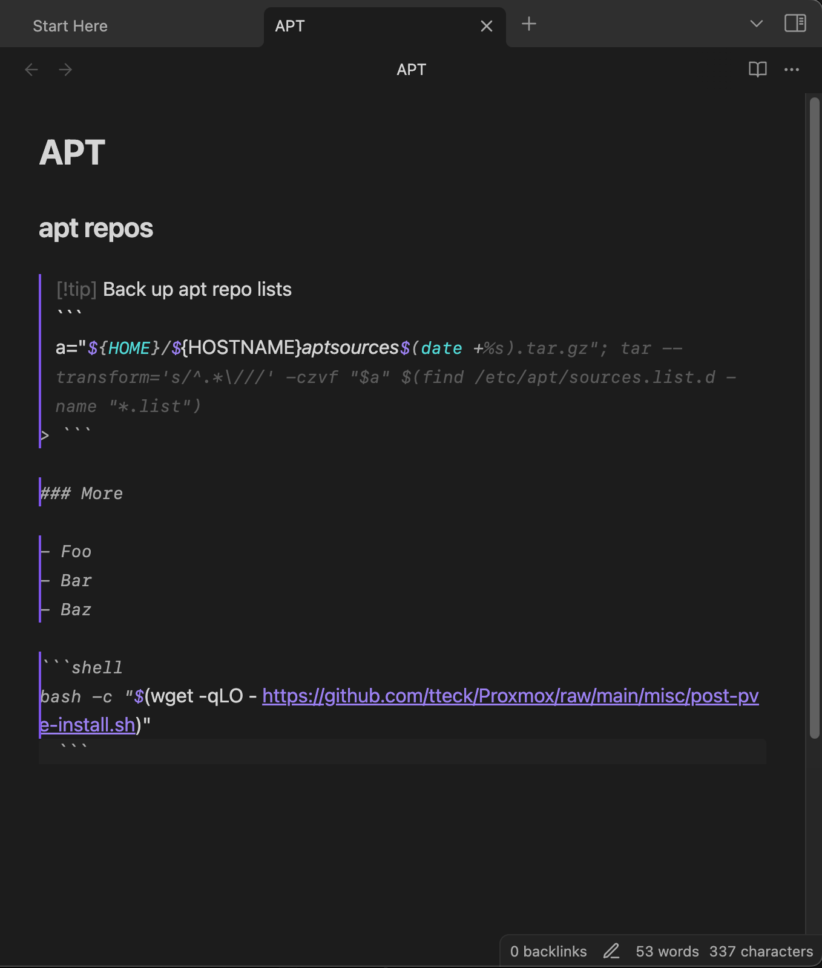822x968 pixels.
Task: Click the 53 words count in status bar
Action: point(667,952)
